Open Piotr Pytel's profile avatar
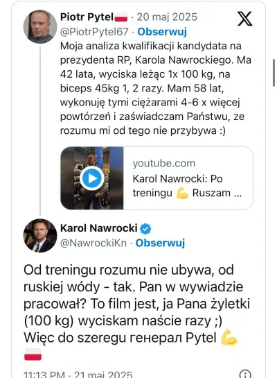 [x=40, y=26]
